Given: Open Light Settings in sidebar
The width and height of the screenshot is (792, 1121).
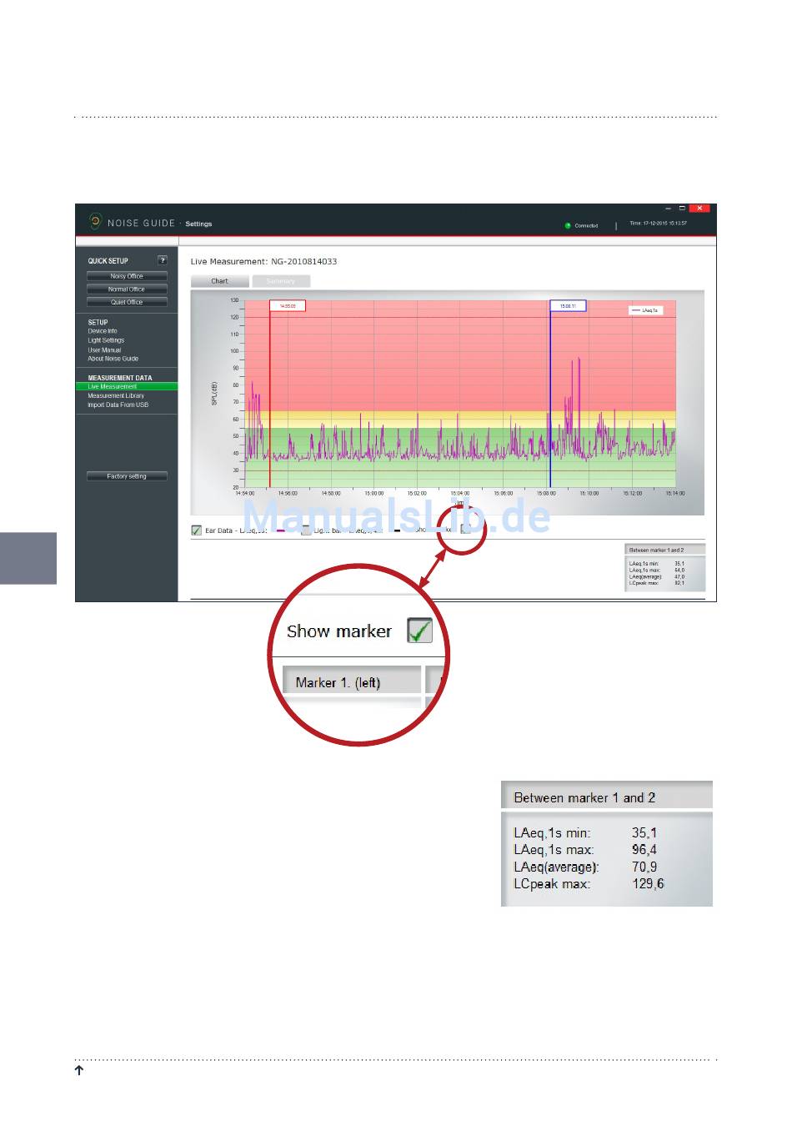Looking at the screenshot, I should point(106,340).
